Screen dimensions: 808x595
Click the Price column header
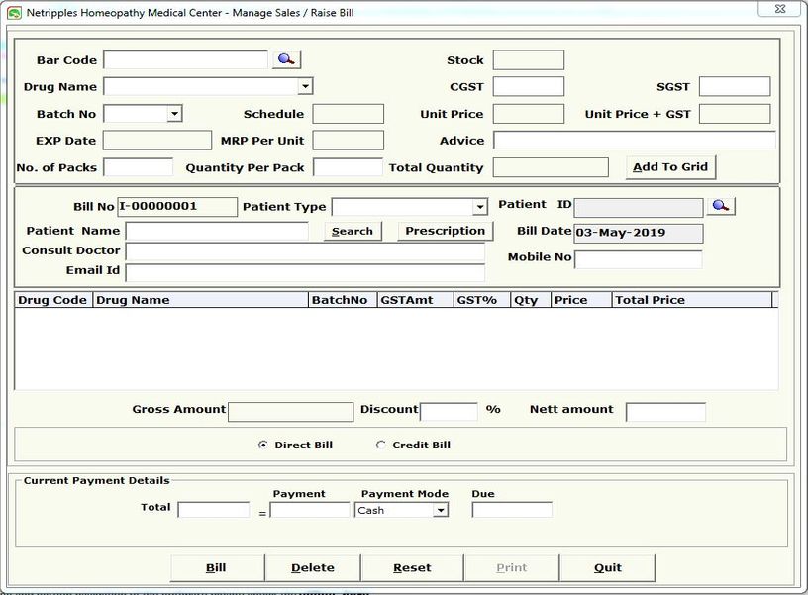pos(581,300)
